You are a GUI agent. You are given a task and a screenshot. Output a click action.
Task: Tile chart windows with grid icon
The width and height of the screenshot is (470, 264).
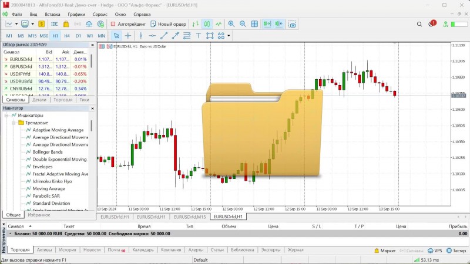point(254,24)
